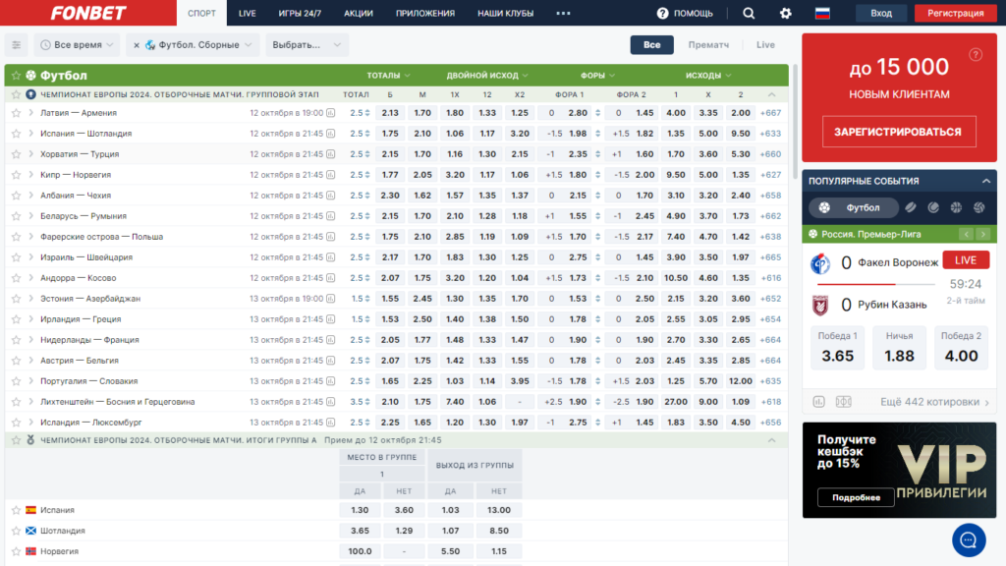Click the Вход login button
The image size is (1006, 566).
[881, 13]
